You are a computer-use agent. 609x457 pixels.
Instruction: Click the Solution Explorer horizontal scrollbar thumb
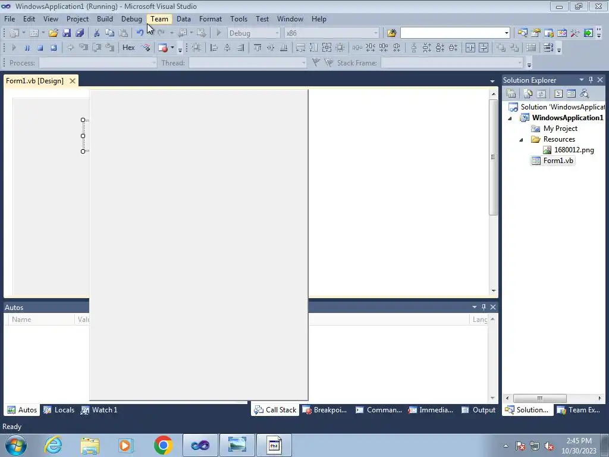click(539, 398)
